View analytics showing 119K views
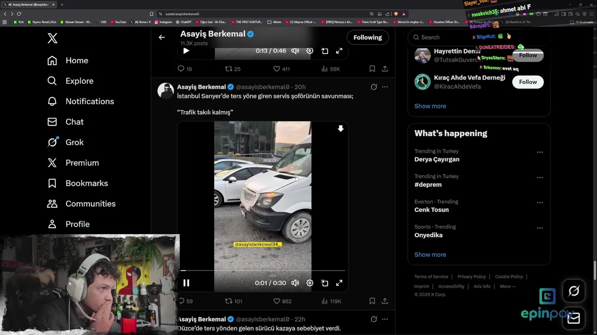 click(331, 301)
